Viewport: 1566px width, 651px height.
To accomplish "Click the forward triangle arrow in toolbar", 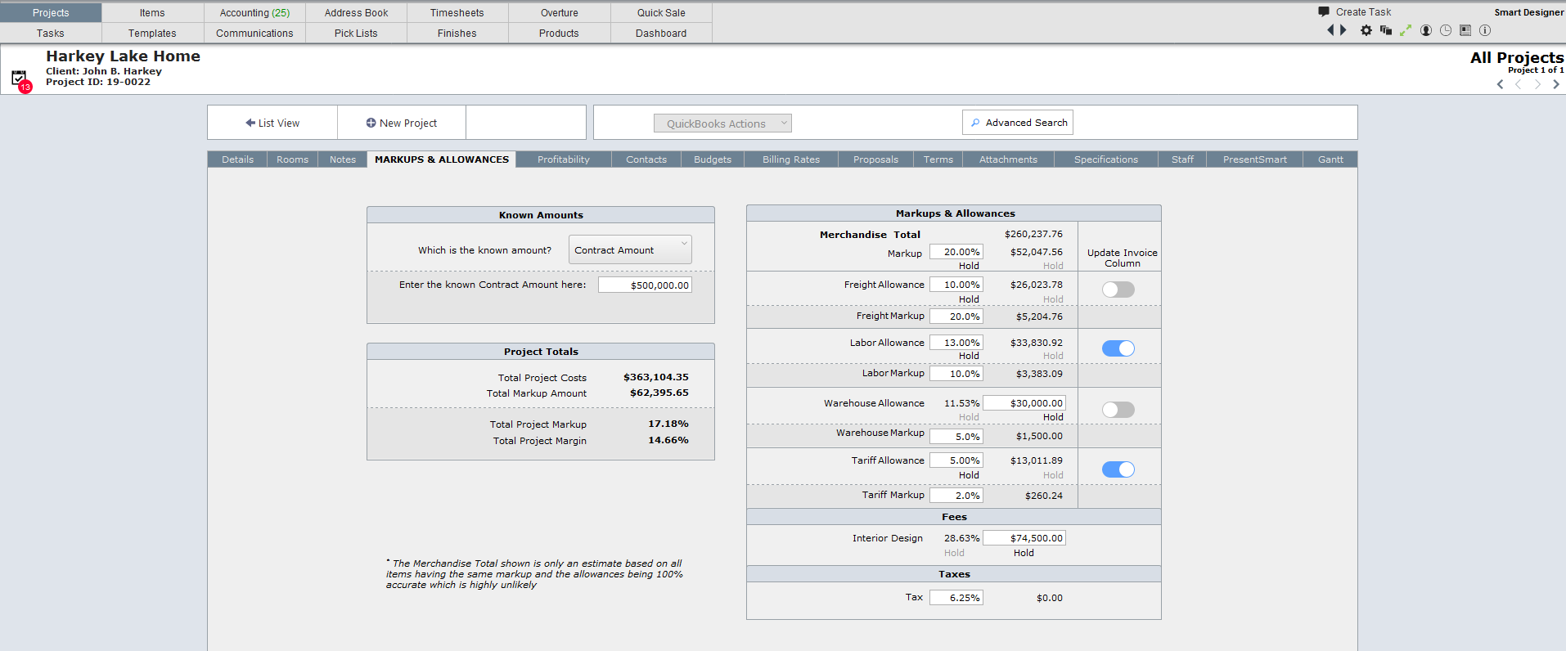I will point(1343,30).
